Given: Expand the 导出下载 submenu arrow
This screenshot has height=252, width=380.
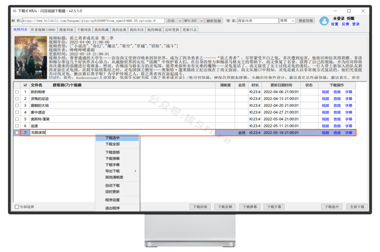Looking at the screenshot, I should tap(135, 171).
